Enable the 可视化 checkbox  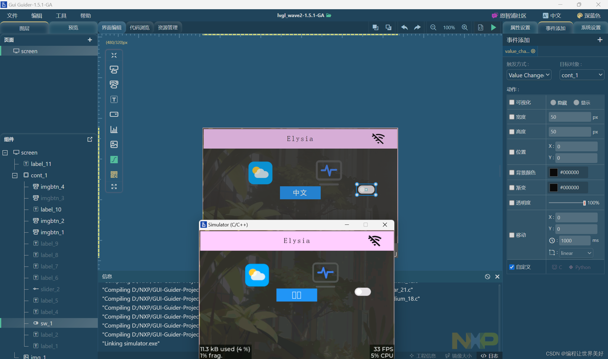tap(512, 102)
